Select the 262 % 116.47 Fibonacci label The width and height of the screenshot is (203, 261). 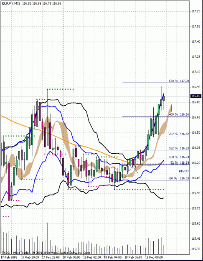[179, 134]
